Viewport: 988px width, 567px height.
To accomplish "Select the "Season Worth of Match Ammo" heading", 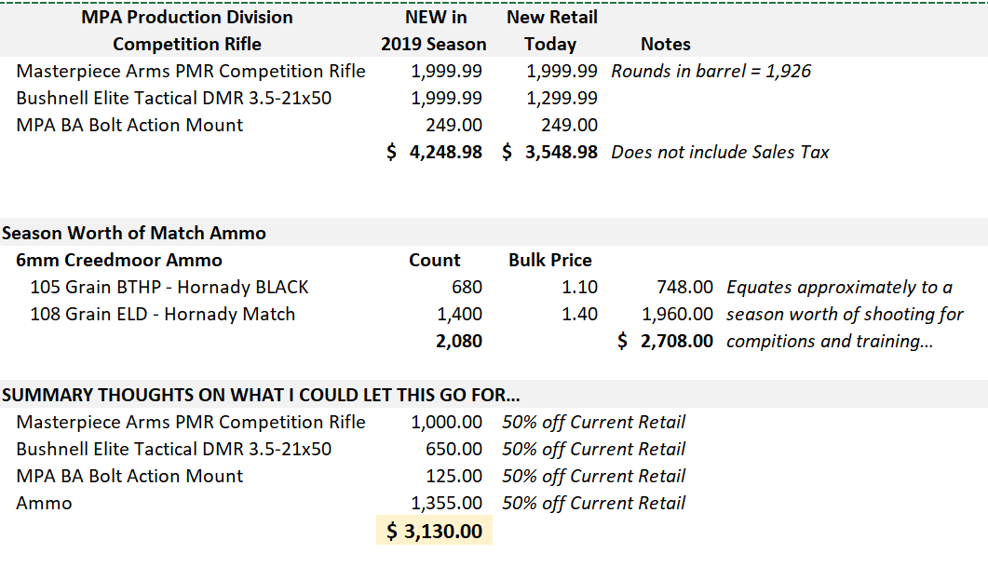I will (133, 233).
